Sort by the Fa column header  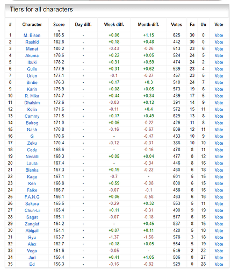click(x=192, y=25)
